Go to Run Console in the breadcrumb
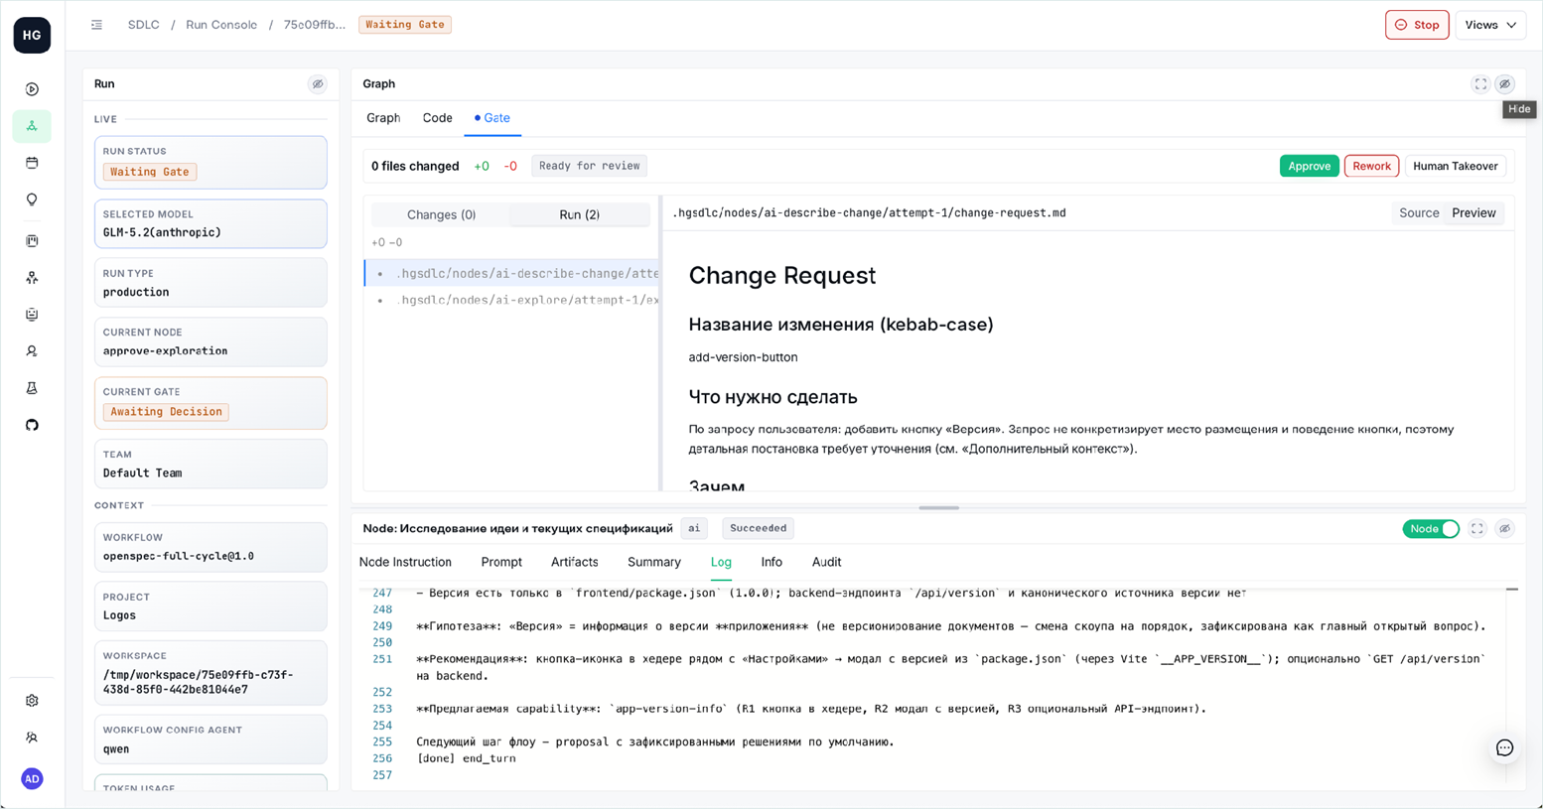 click(221, 25)
